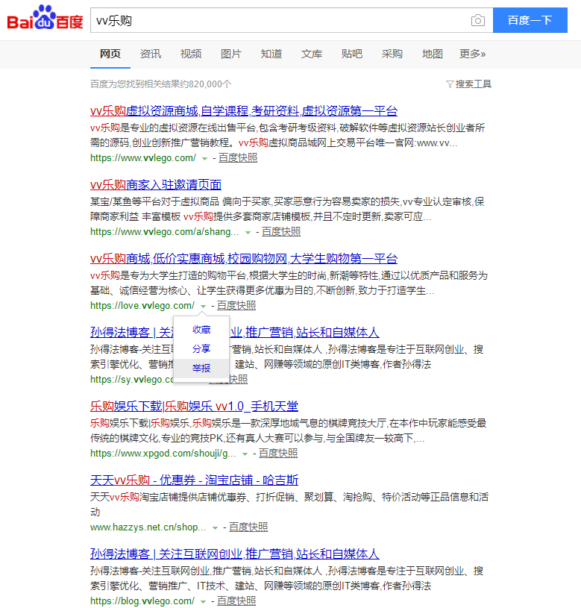Expand arrow next to blog.vvlego.com URL
The height and width of the screenshot is (608, 581).
[203, 602]
